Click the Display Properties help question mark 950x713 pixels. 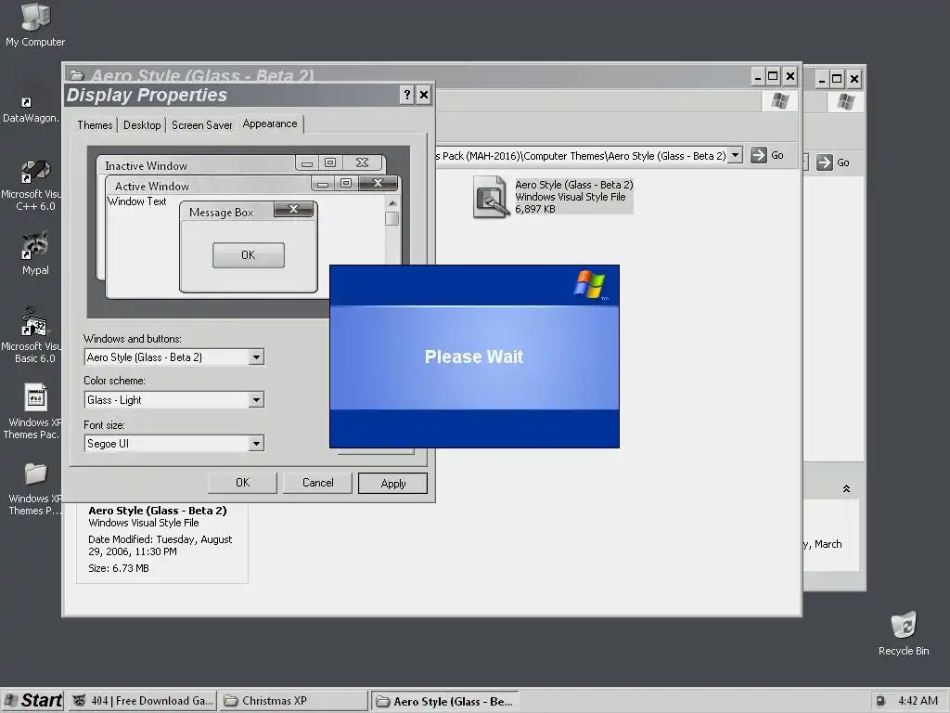tap(407, 95)
